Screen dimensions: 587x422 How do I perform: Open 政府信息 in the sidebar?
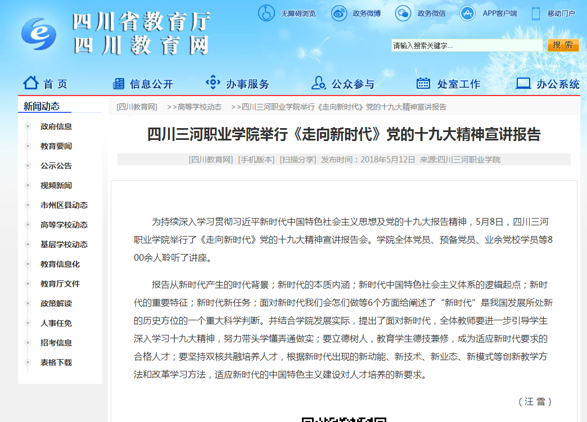point(56,126)
